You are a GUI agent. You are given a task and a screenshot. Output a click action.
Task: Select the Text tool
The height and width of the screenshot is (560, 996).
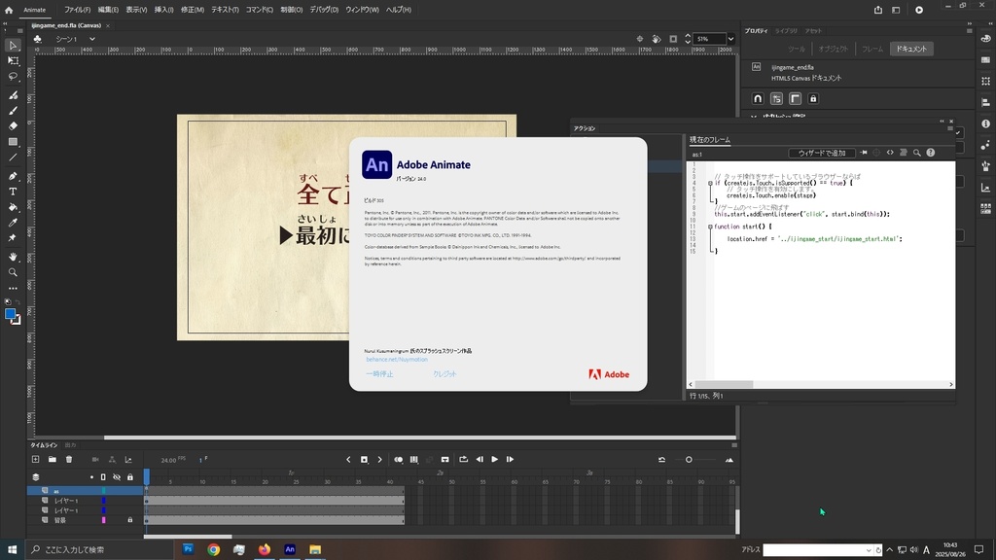(13, 192)
